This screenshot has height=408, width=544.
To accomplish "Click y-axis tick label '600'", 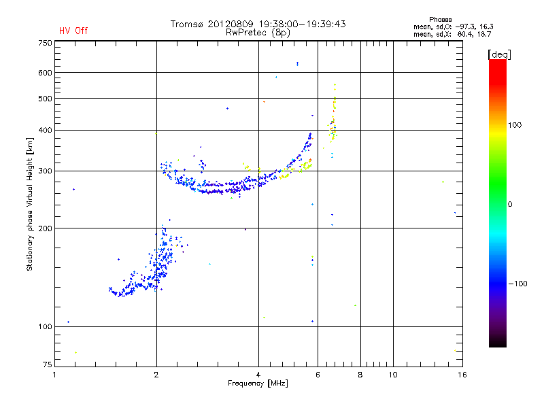I will point(46,73).
